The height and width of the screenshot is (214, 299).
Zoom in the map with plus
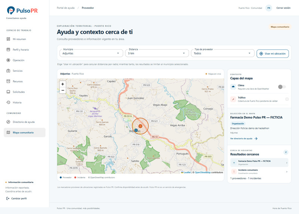(x=62, y=84)
